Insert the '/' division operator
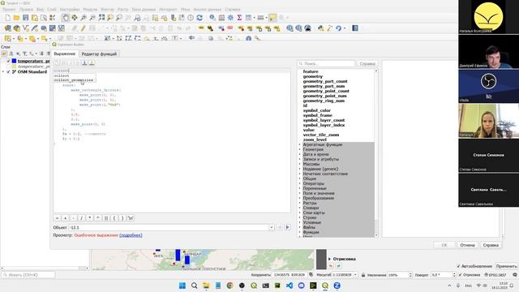Image resolution: width=519 pixels, height=292 pixels. click(x=81, y=218)
